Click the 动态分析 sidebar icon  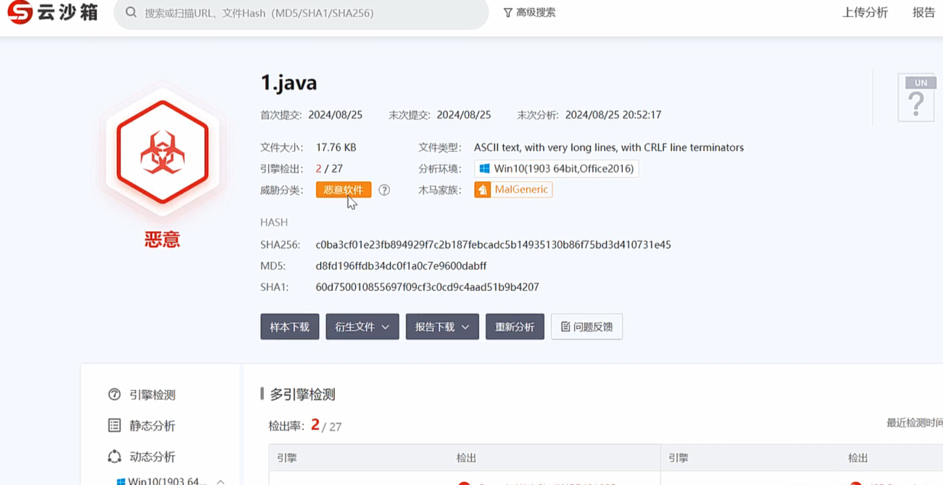coord(115,456)
